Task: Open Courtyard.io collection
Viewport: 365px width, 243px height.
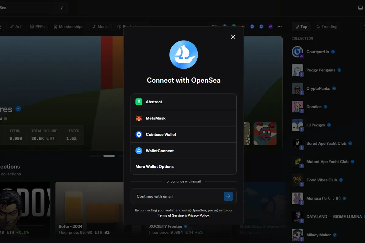Action: pyautogui.click(x=318, y=52)
